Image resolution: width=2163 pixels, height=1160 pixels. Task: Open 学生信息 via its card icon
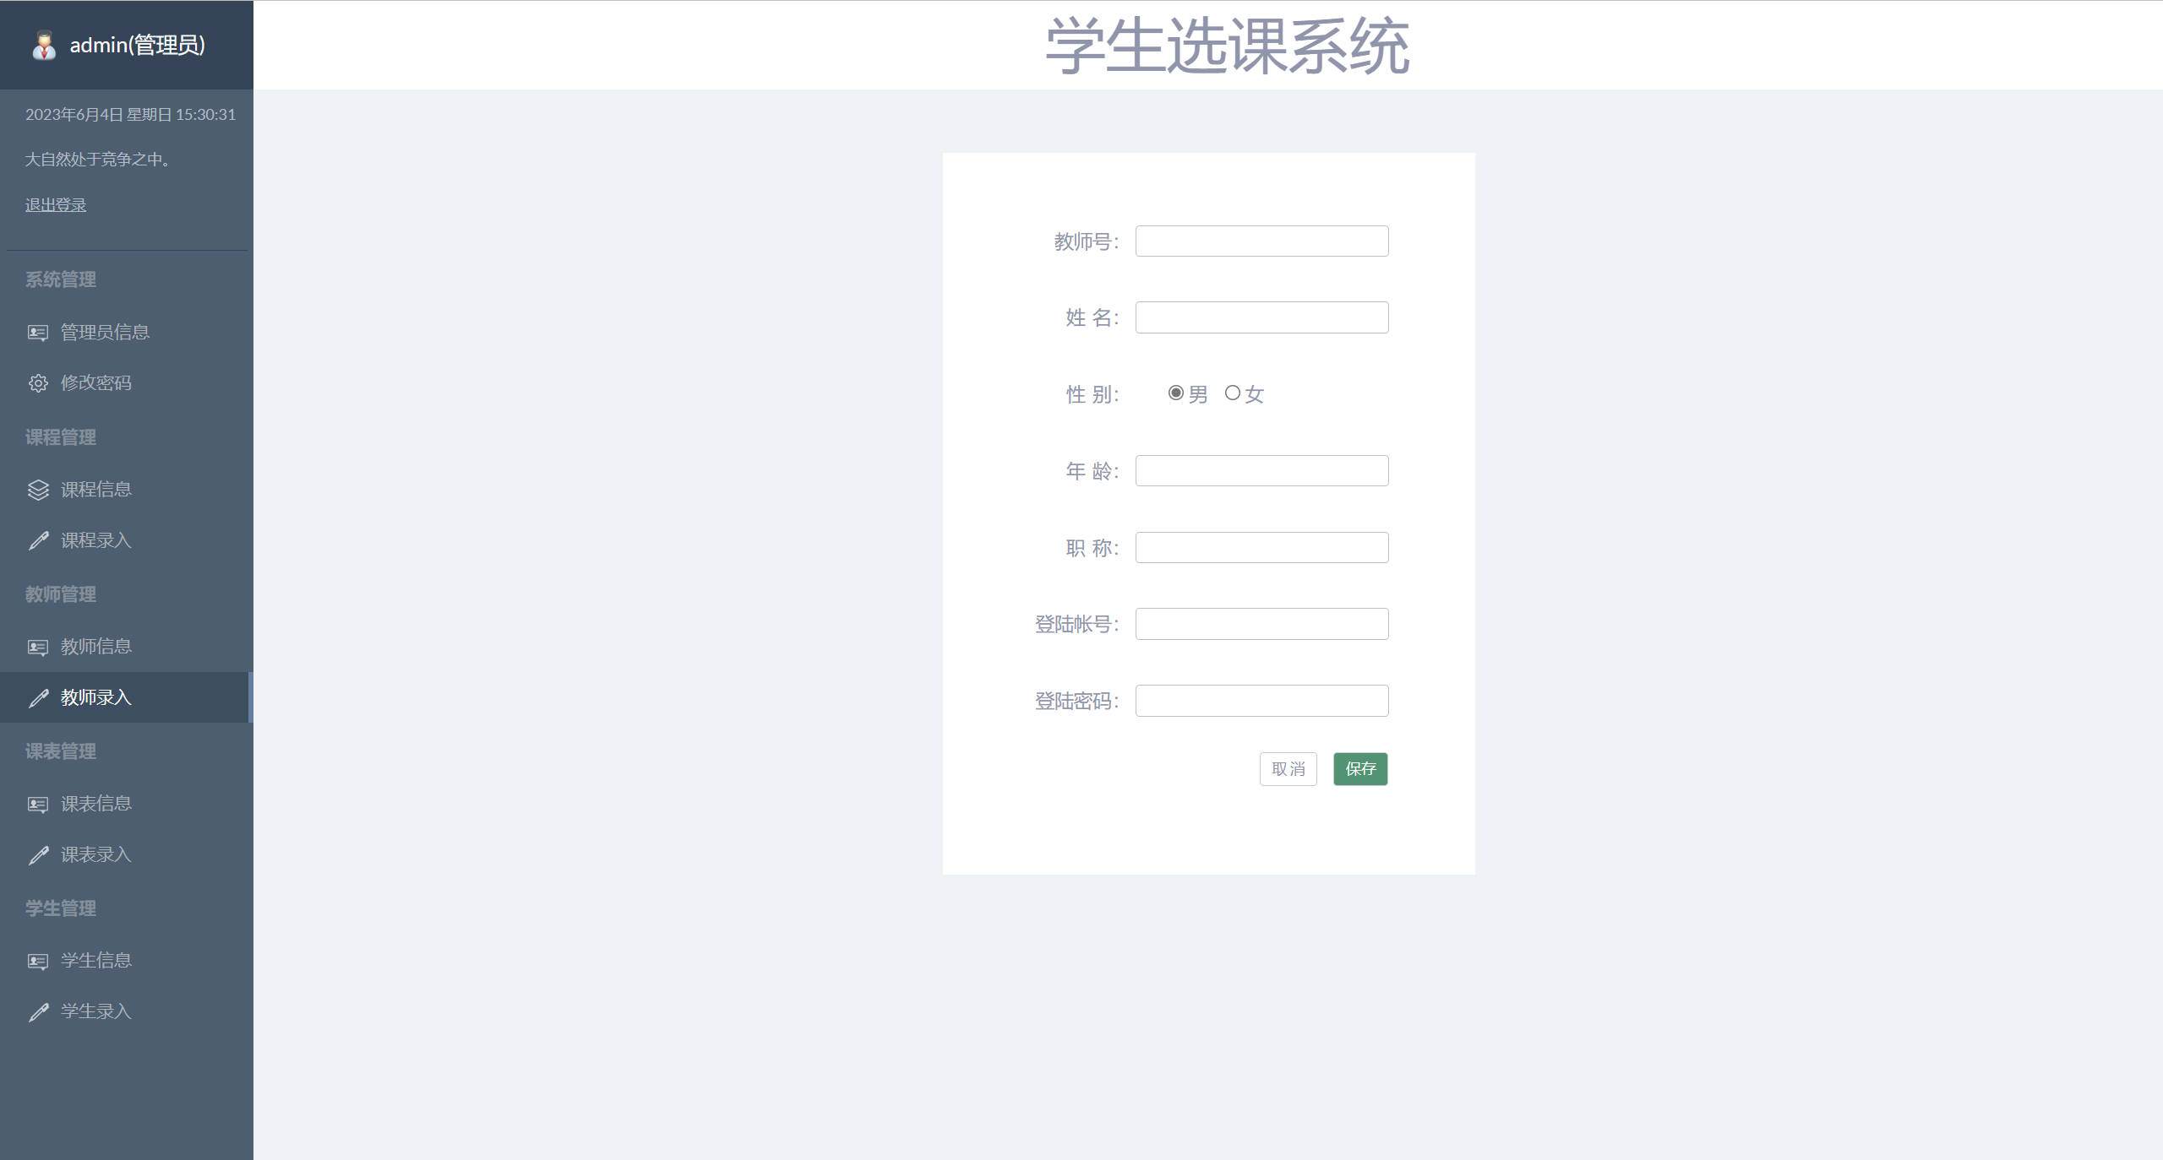[37, 961]
